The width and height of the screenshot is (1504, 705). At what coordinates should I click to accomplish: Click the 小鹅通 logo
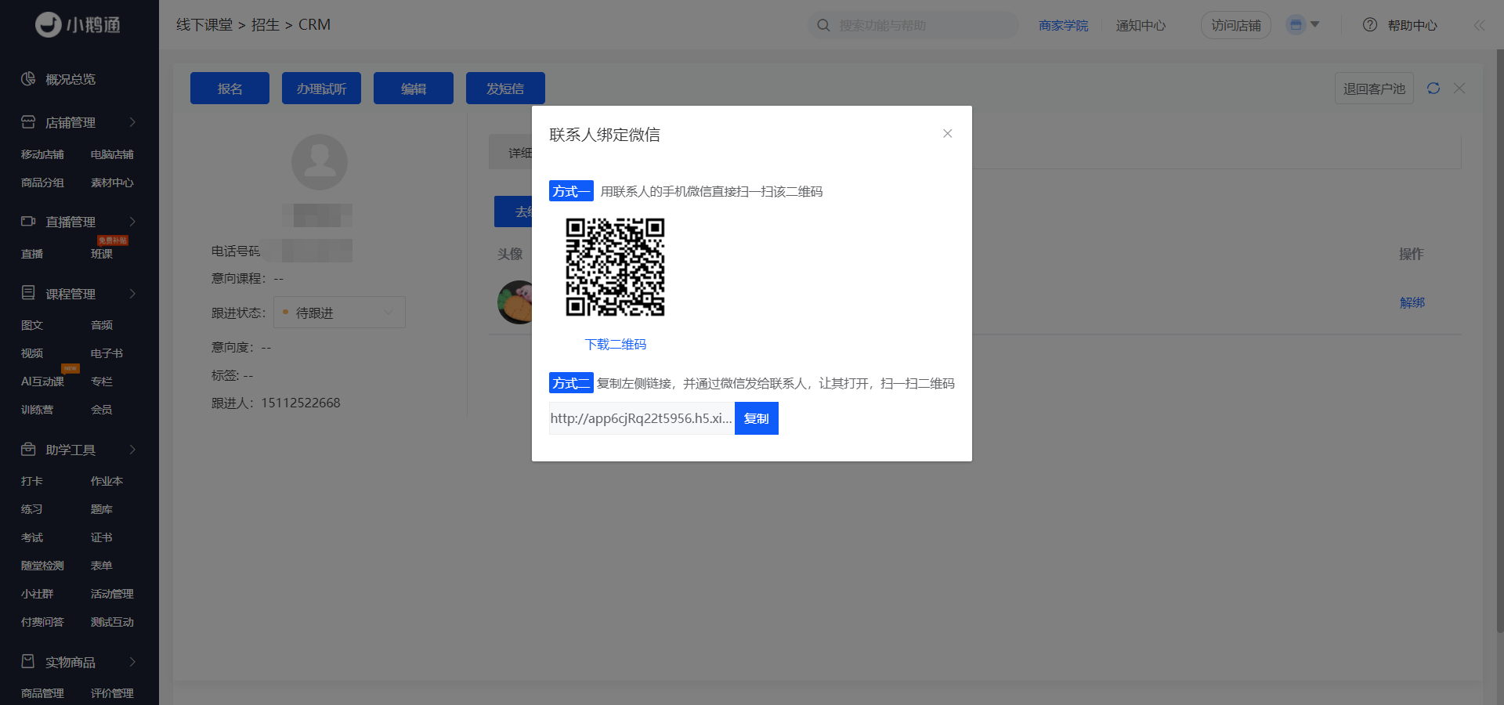78,25
